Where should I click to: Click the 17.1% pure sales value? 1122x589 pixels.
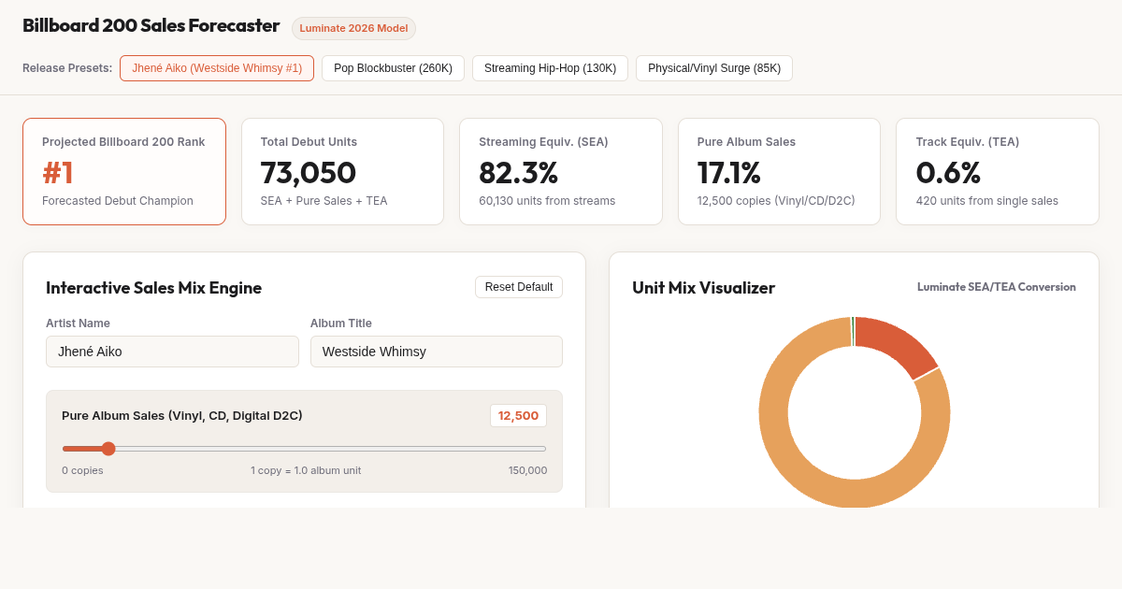coord(729,173)
